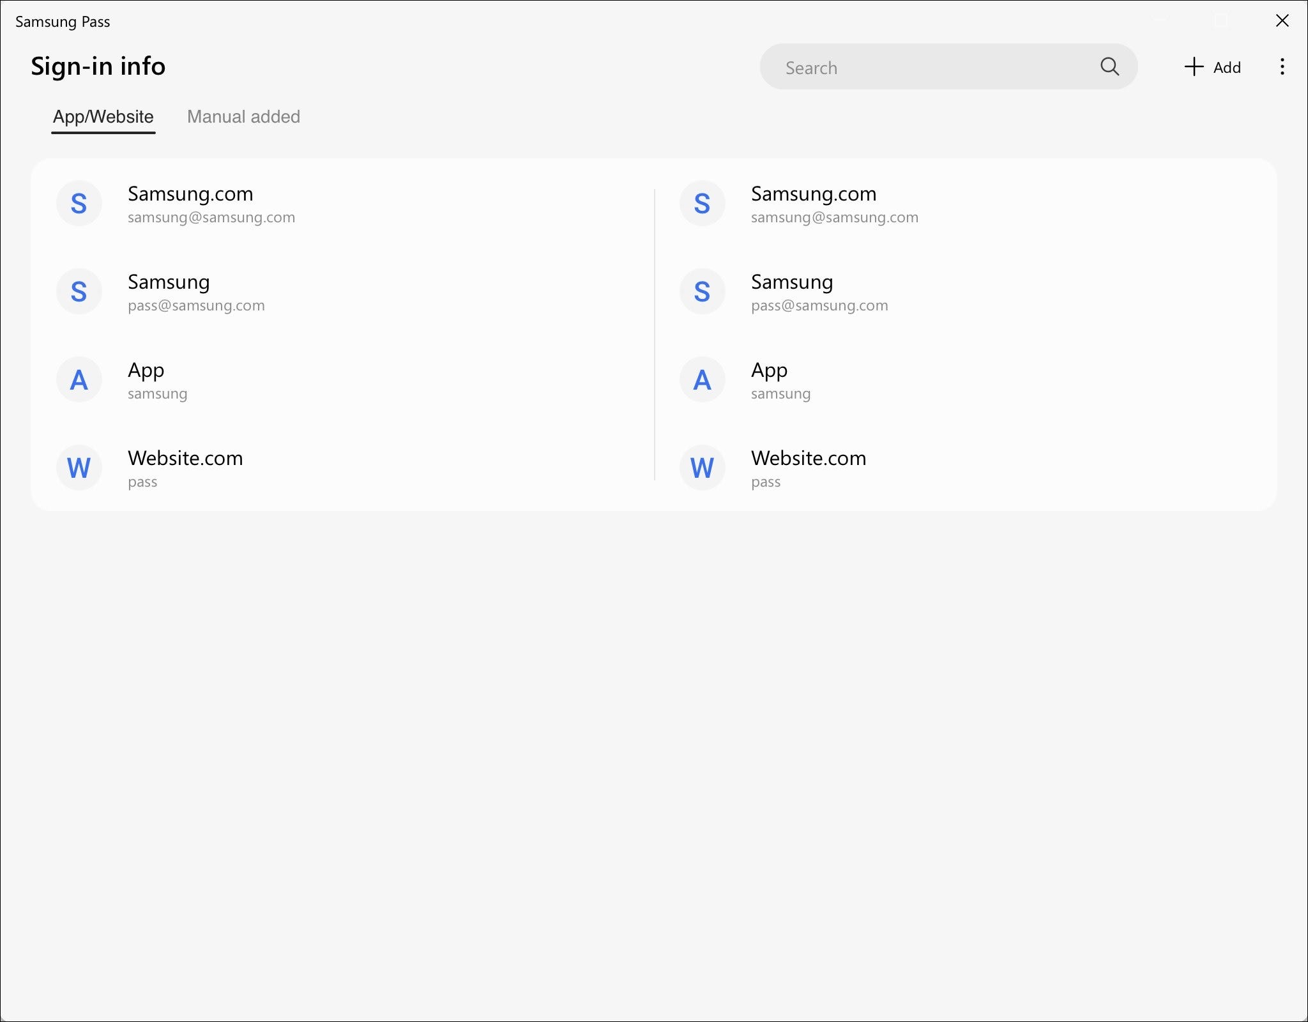Screen dimensions: 1308x1022
Task: Click the S avatar of left Samsung pass entry
Action: click(79, 292)
